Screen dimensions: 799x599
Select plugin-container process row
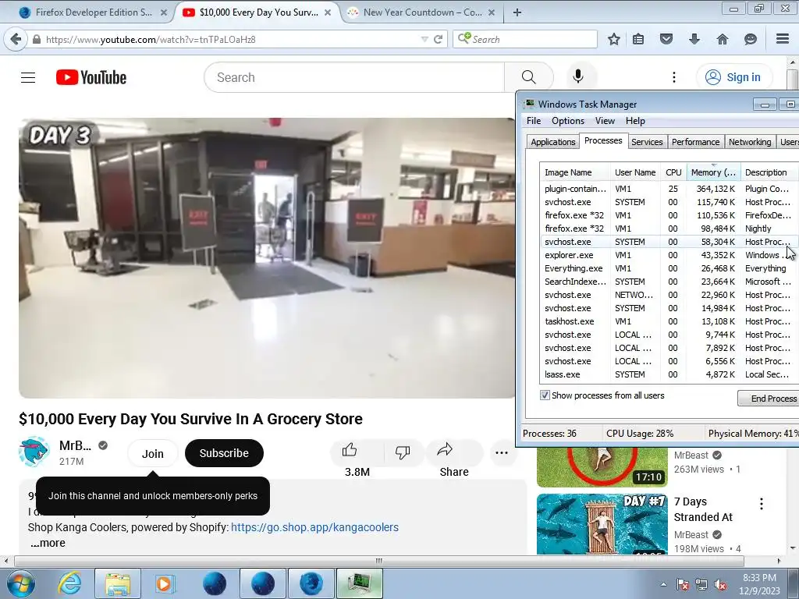pyautogui.click(x=669, y=189)
